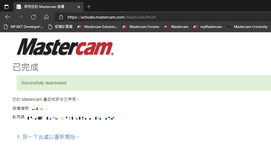Open MP.NET Developer's bookmark

23,27
